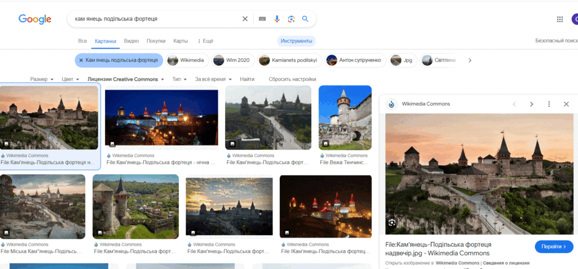Click Wikimedia Commons link after 'Открыть изображение в'
The height and width of the screenshot is (269, 578).
(457, 263)
